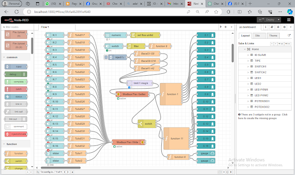Click link to create missing groups

[263, 116]
